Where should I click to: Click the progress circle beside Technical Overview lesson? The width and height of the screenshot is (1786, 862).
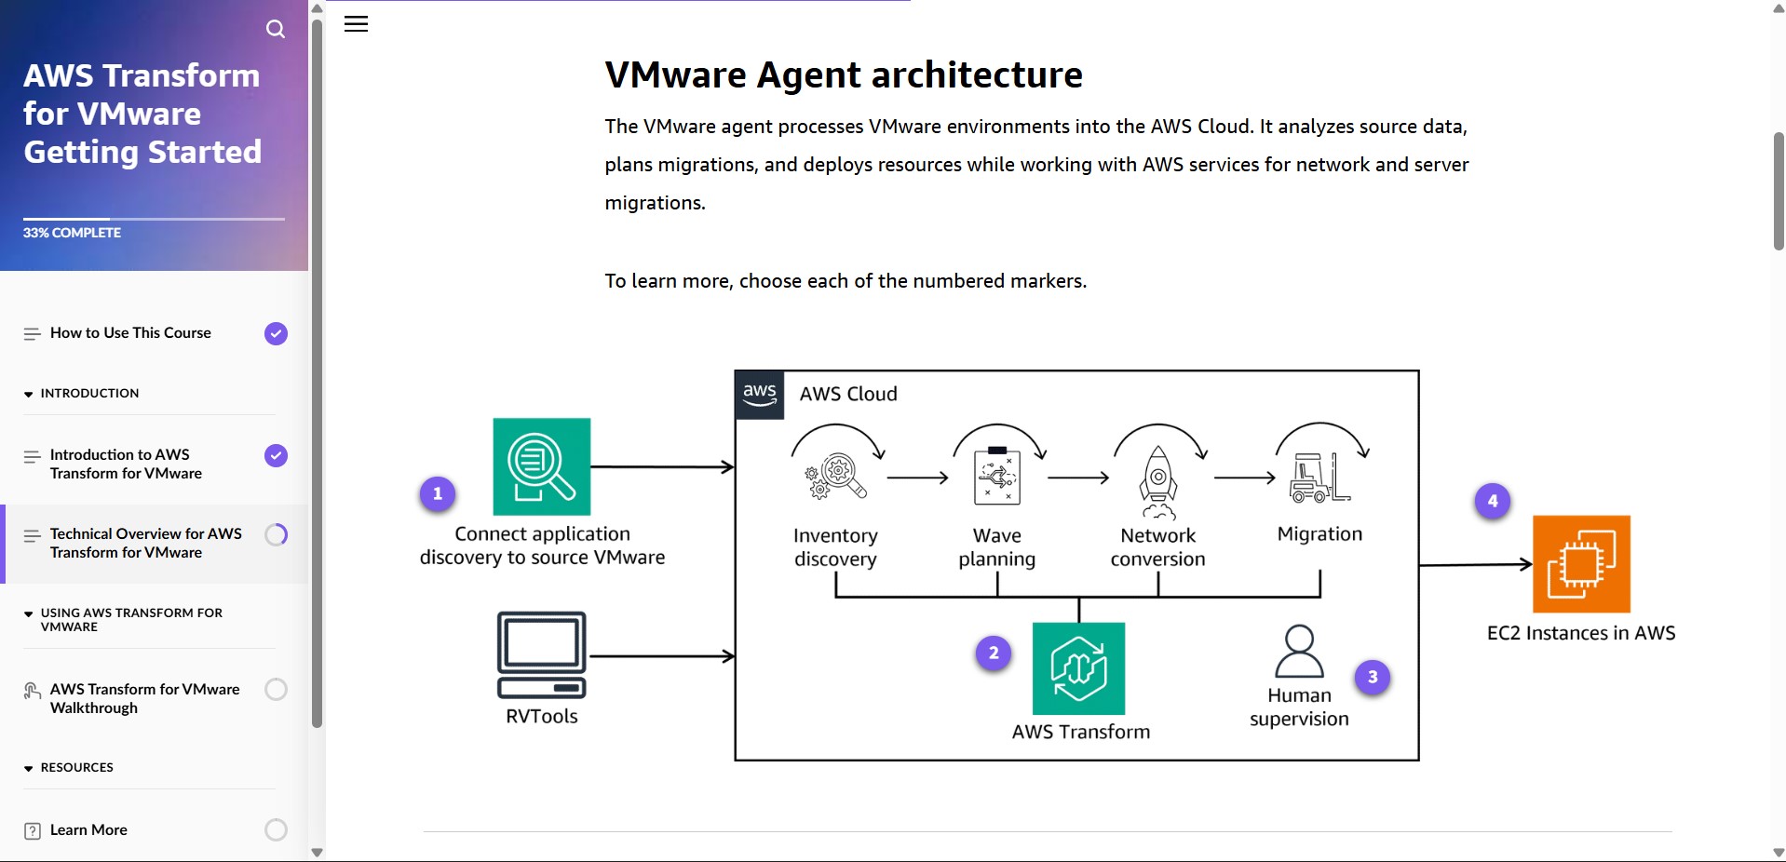[x=275, y=534]
